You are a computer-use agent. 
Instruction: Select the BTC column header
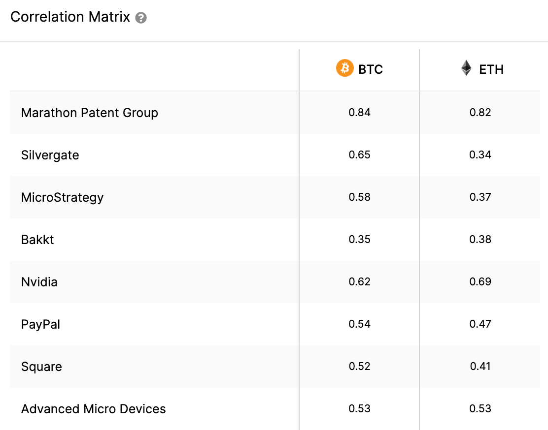pyautogui.click(x=359, y=69)
